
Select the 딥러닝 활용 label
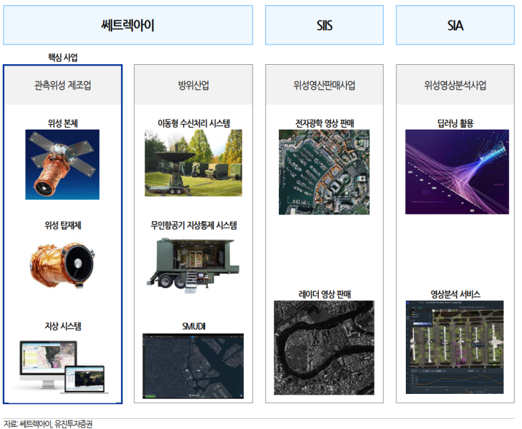coord(455,123)
